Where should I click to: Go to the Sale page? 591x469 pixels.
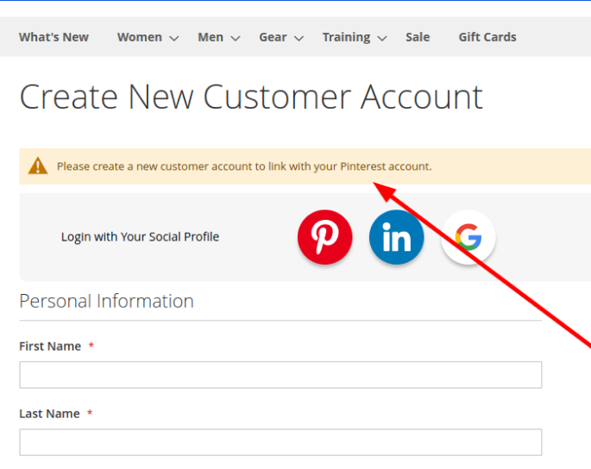pos(418,37)
